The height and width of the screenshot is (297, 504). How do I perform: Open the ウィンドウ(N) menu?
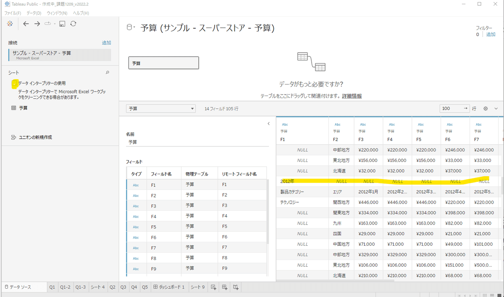tap(57, 13)
